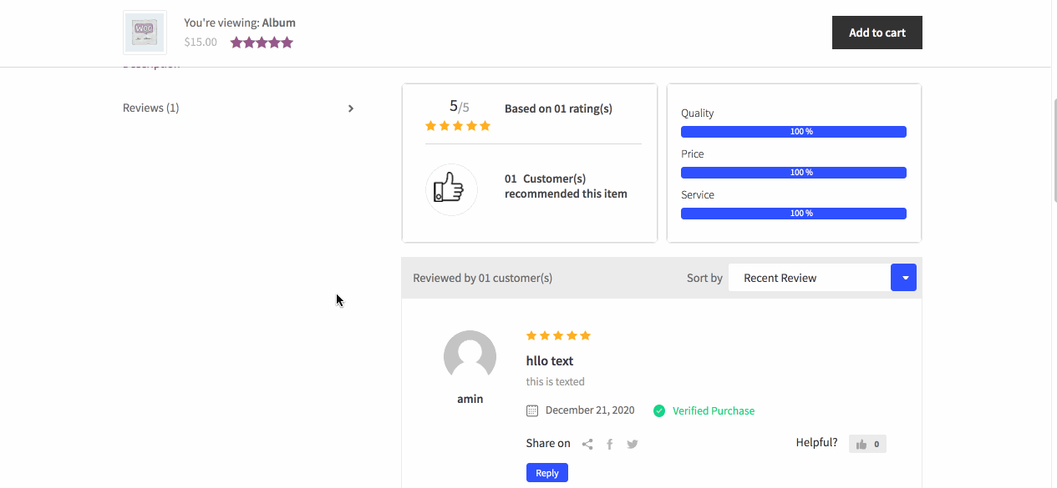Click the Album product thumbnail
The image size is (1057, 488).
(145, 33)
